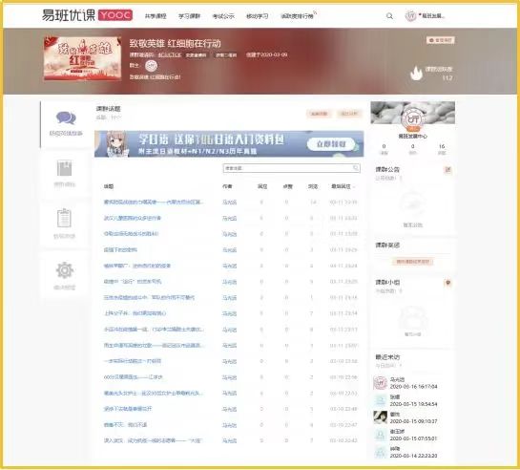This screenshot has width=520, height=470.
Task: Click the magnifier inside the topic search box
Action: point(356,168)
